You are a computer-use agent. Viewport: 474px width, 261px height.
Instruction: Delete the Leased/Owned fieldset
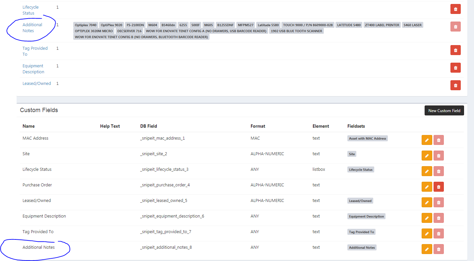pos(455,85)
